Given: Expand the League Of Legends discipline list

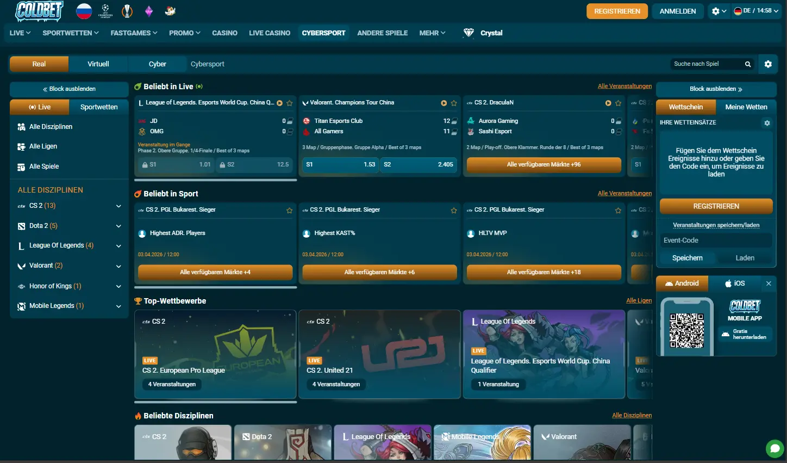Looking at the screenshot, I should [118, 245].
